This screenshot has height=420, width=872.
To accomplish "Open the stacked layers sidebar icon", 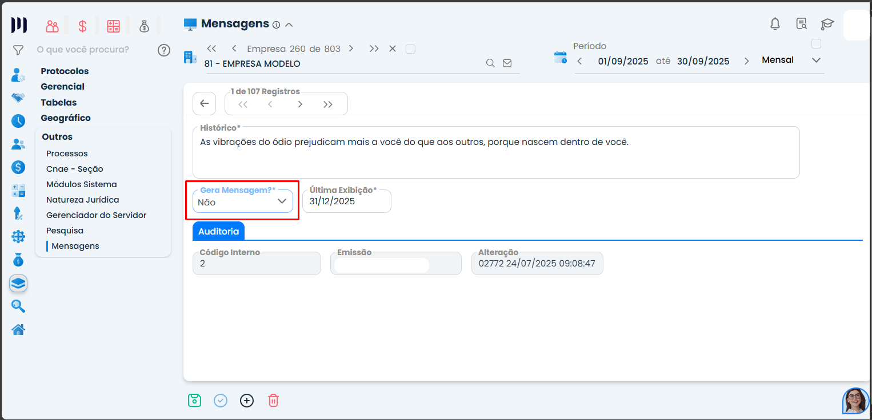I will coord(18,283).
